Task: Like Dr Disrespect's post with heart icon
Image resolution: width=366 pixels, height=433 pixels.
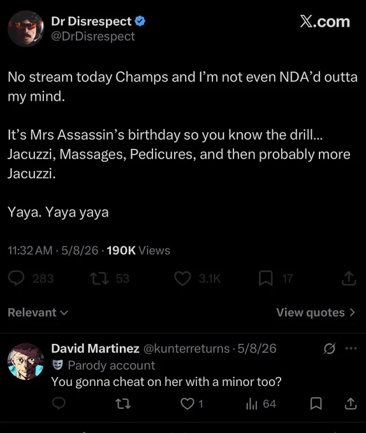Action: click(182, 278)
